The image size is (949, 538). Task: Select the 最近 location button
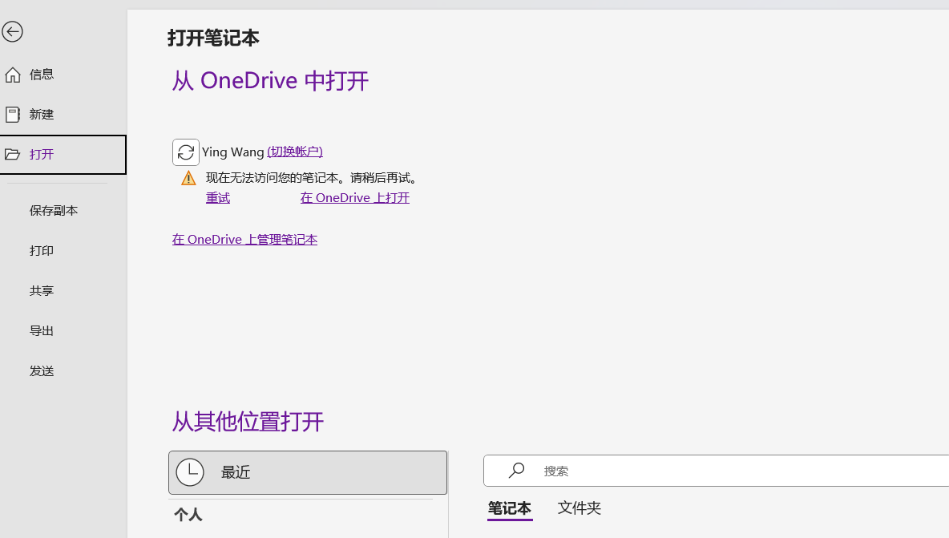[x=308, y=472]
